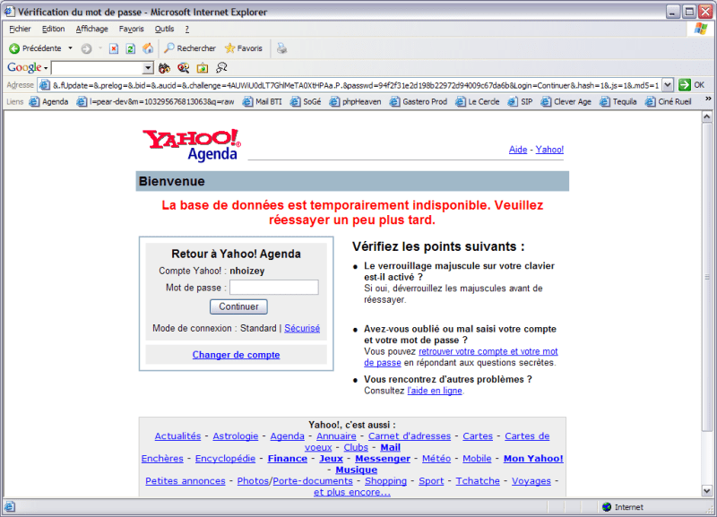The image size is (717, 517).
Task: Open the Le Cercle favorite link
Action: click(478, 102)
